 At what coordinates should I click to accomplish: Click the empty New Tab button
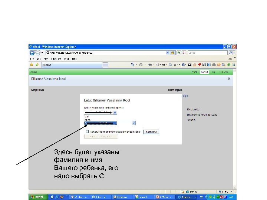[105, 65]
